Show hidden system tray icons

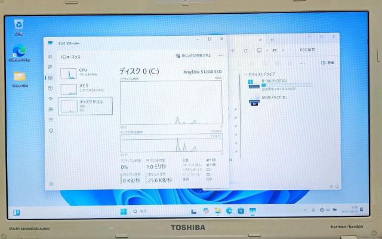[x=305, y=210]
